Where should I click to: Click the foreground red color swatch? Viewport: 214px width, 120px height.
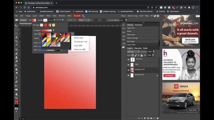click(16, 102)
